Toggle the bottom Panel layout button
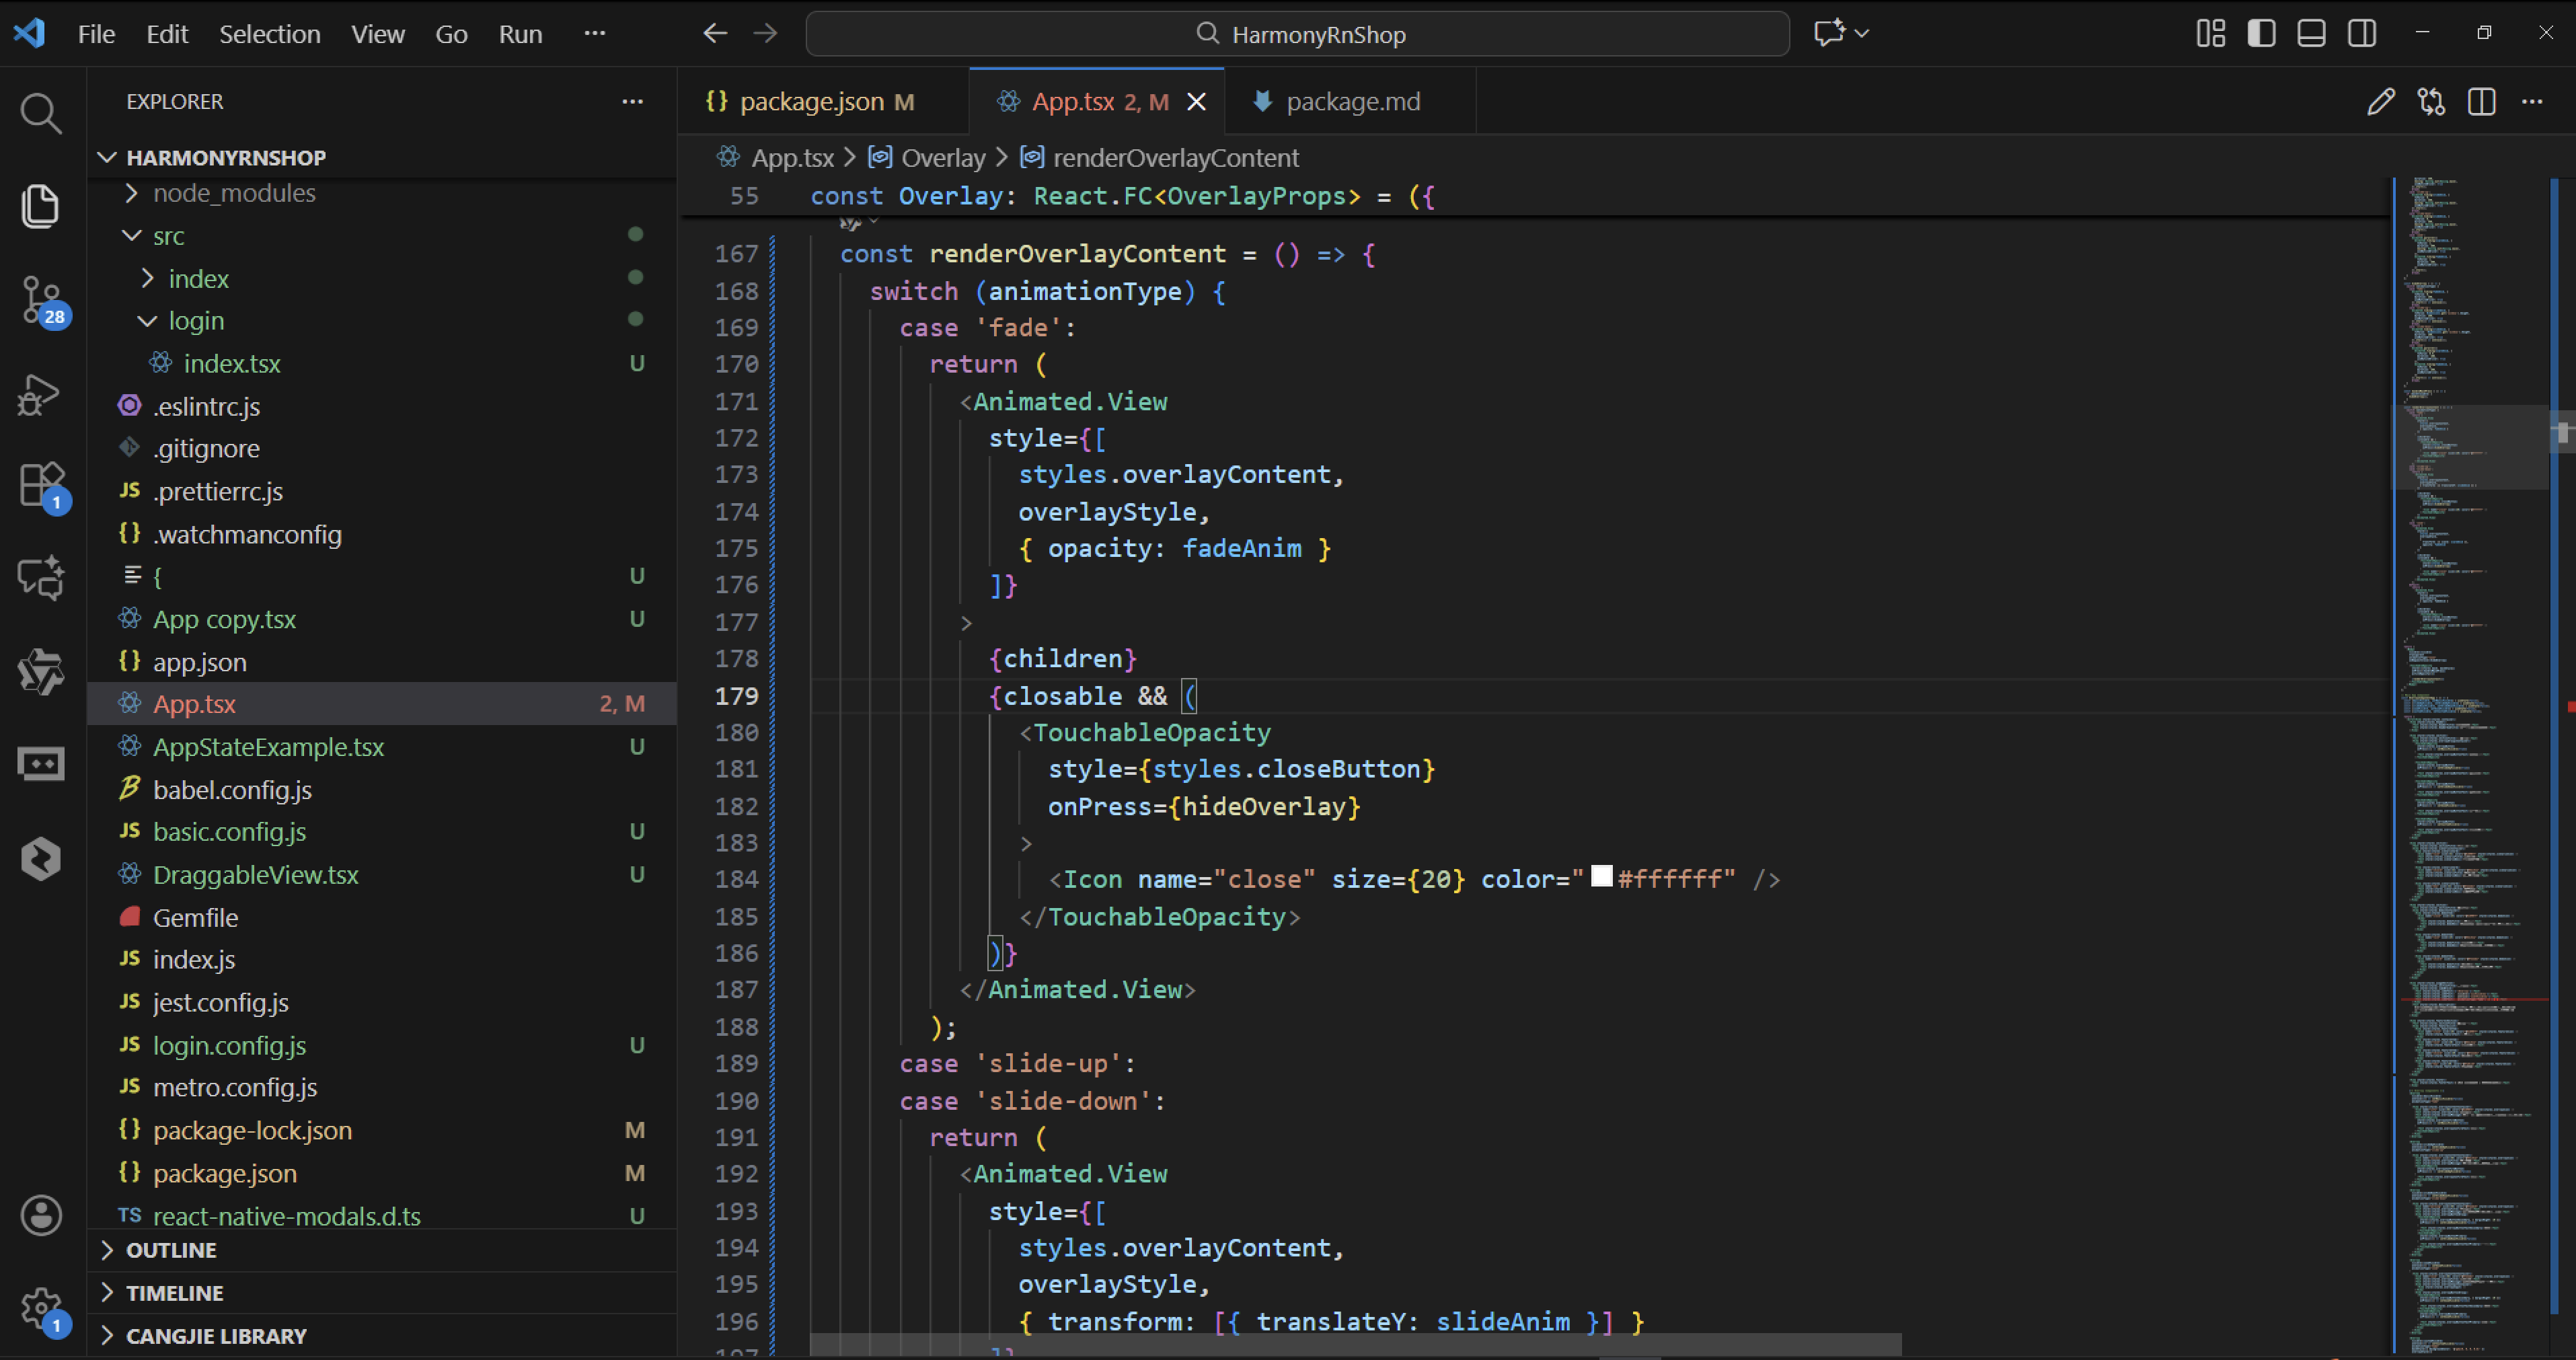The width and height of the screenshot is (2576, 1360). coord(2311,34)
